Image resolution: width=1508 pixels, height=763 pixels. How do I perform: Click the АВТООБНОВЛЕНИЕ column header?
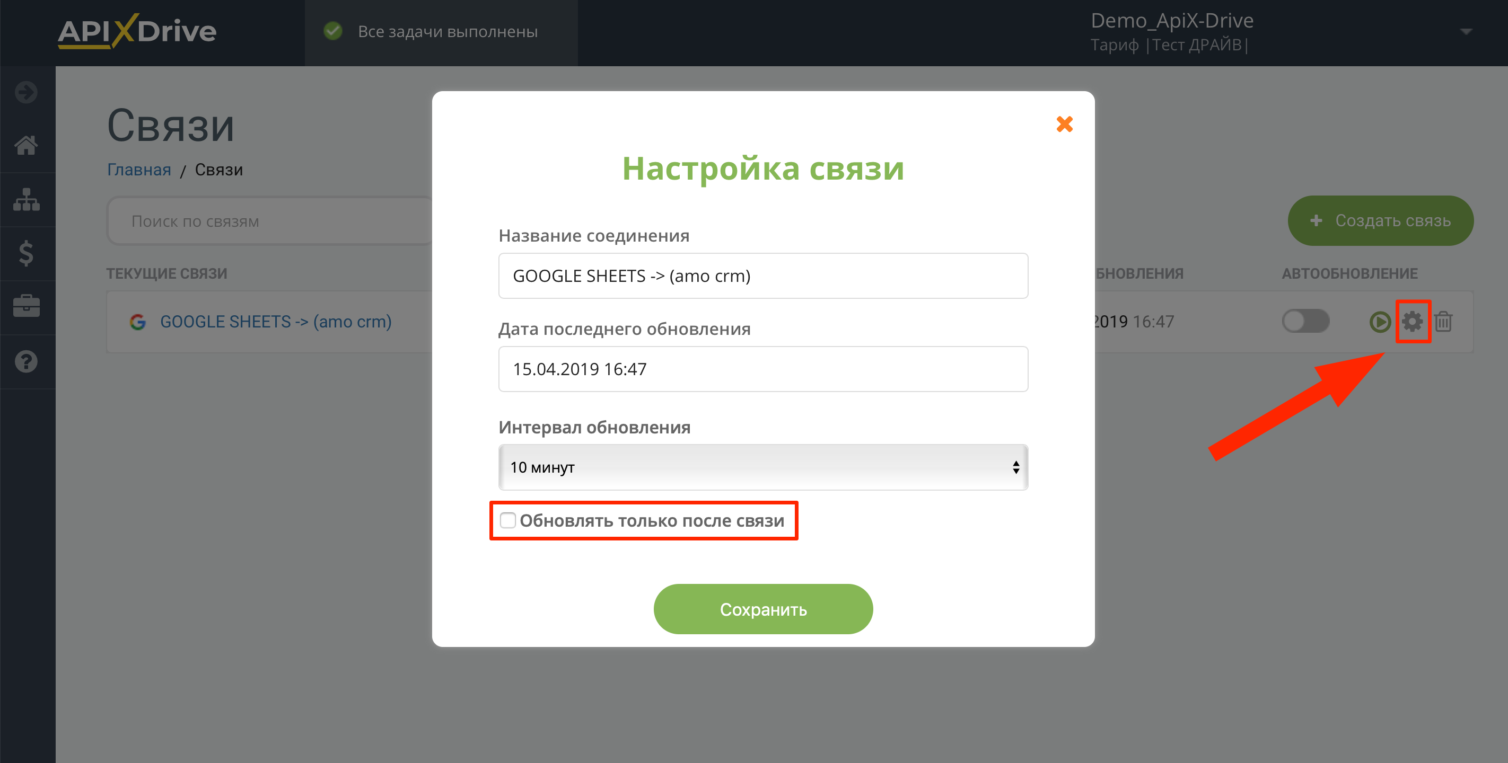coord(1349,273)
